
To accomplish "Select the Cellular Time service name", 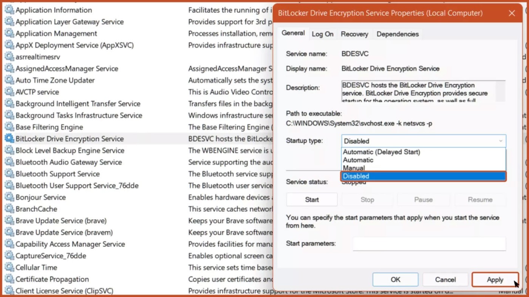I will [x=36, y=267].
